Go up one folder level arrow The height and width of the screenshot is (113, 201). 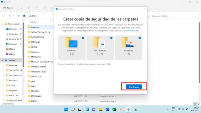19,16
